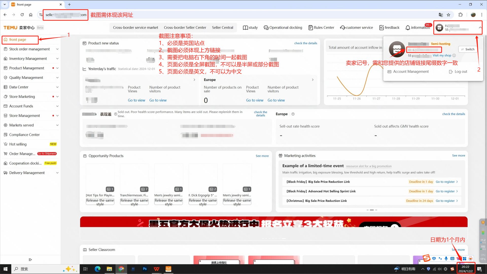Click the information bell icon
Image resolution: width=487 pixels, height=274 pixels.
(408, 28)
